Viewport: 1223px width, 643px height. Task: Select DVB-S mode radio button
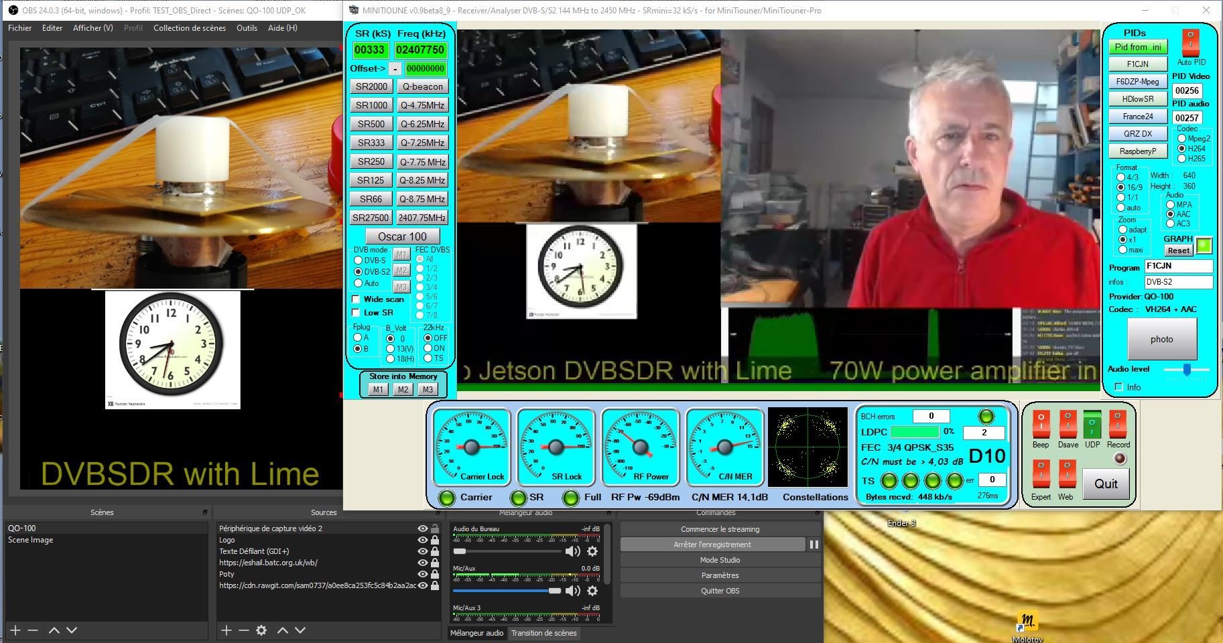pos(359,261)
